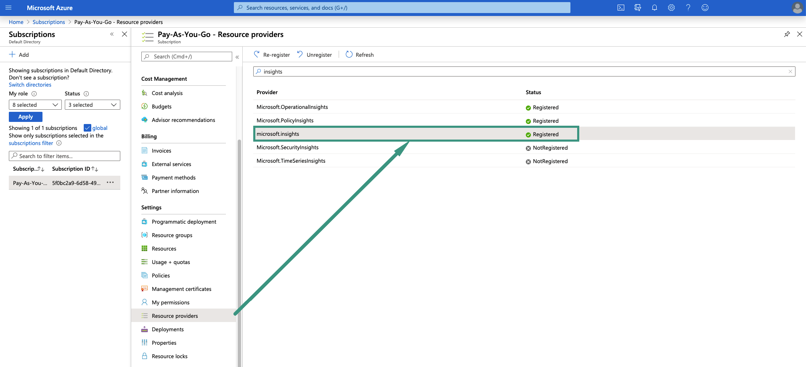Image resolution: width=806 pixels, height=367 pixels.
Task: Apply the subscription filters
Action: pos(26,117)
